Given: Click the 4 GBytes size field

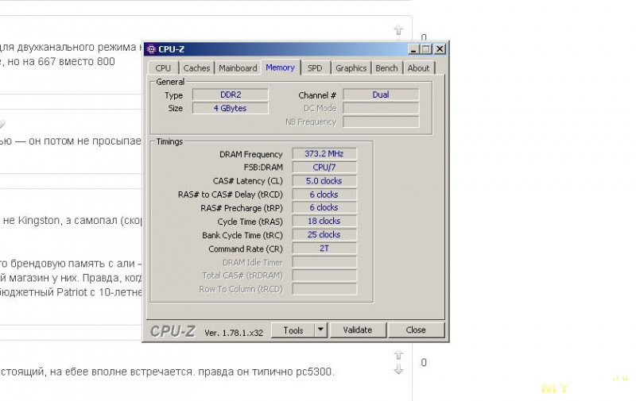Looking at the screenshot, I should (230, 108).
